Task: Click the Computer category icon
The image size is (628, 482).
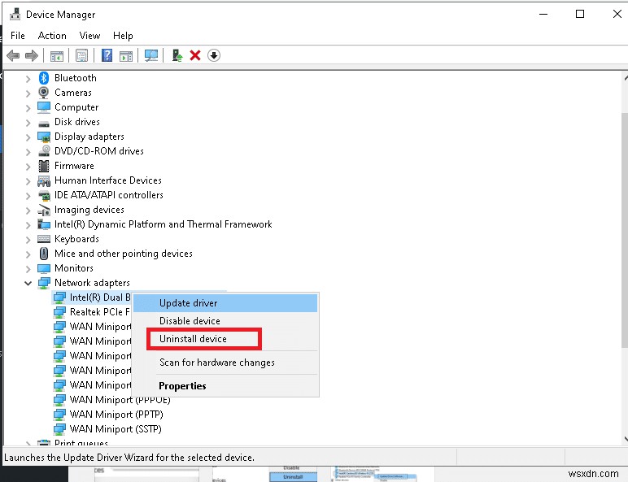Action: pyautogui.click(x=44, y=107)
